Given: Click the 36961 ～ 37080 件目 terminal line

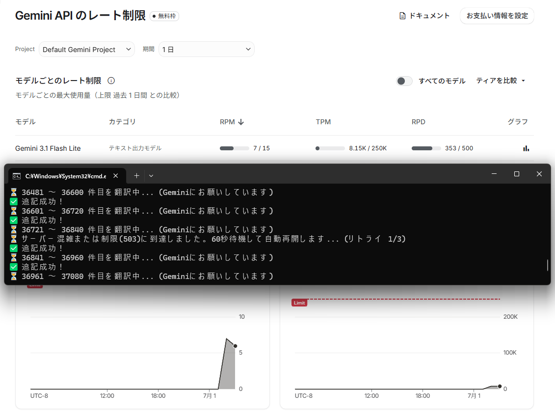Looking at the screenshot, I should (142, 277).
